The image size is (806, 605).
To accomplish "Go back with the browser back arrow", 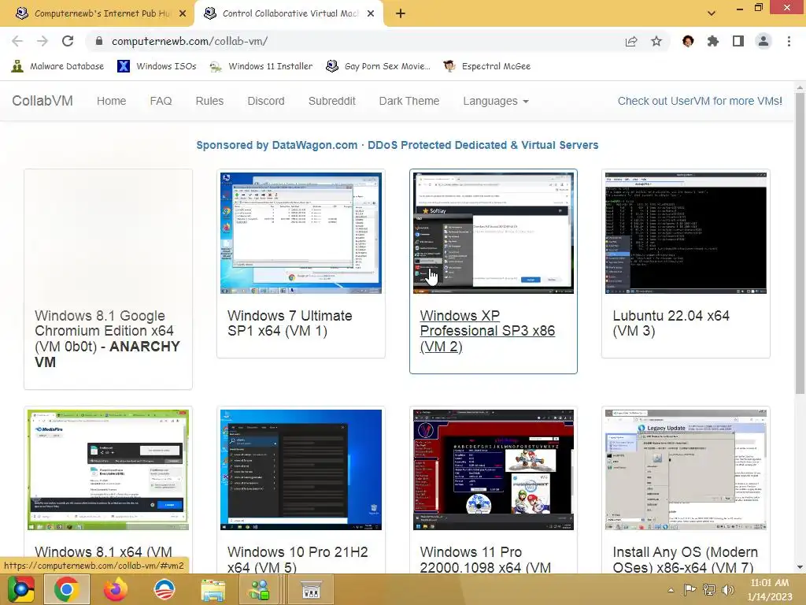I will coord(17,41).
